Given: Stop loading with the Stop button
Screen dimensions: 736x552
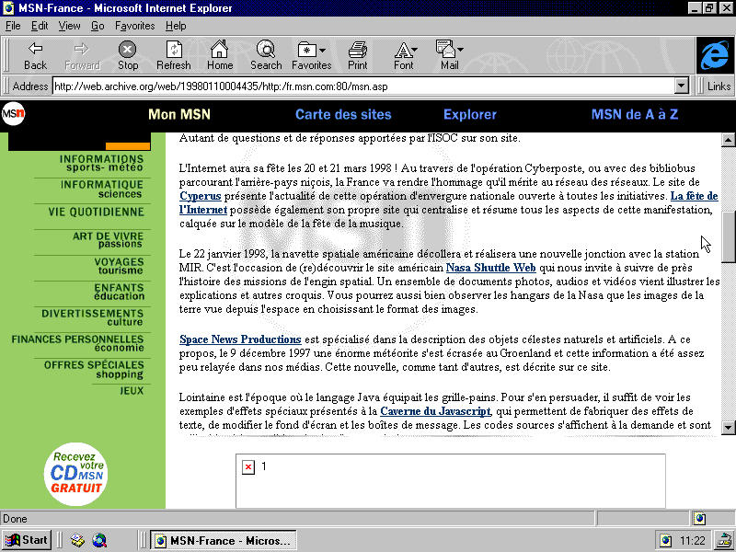Looking at the screenshot, I should coord(128,56).
